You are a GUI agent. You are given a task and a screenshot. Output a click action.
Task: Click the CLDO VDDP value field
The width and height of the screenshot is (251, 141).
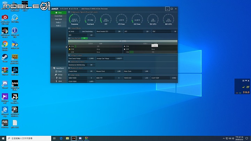(174, 78)
